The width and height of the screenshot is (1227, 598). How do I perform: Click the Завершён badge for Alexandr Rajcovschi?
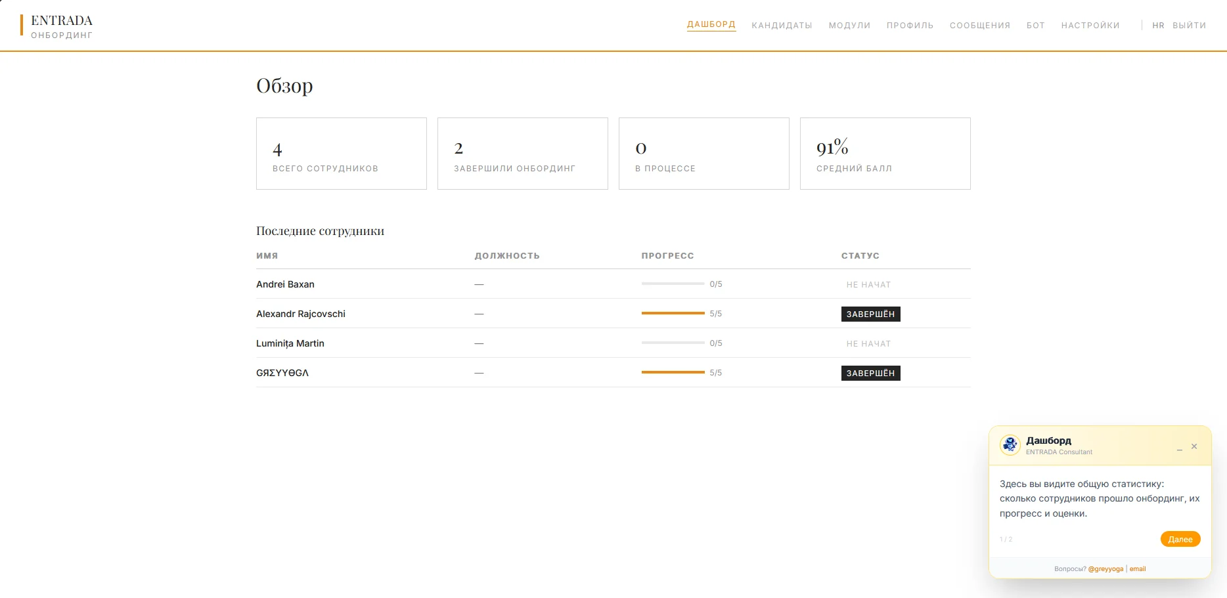(870, 314)
